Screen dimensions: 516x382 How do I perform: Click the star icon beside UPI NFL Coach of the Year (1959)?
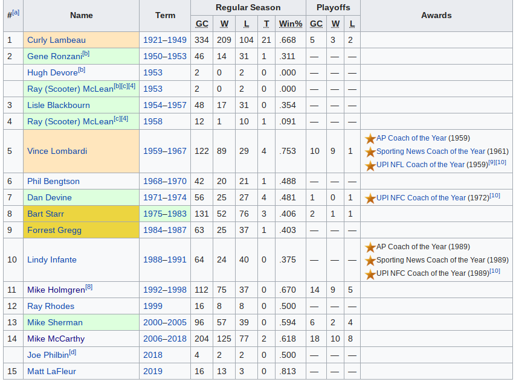(370, 165)
